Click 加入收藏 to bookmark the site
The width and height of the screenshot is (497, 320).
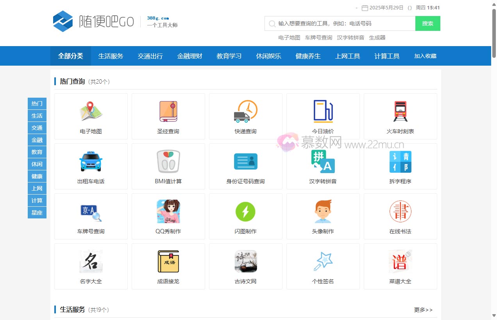[x=425, y=56]
